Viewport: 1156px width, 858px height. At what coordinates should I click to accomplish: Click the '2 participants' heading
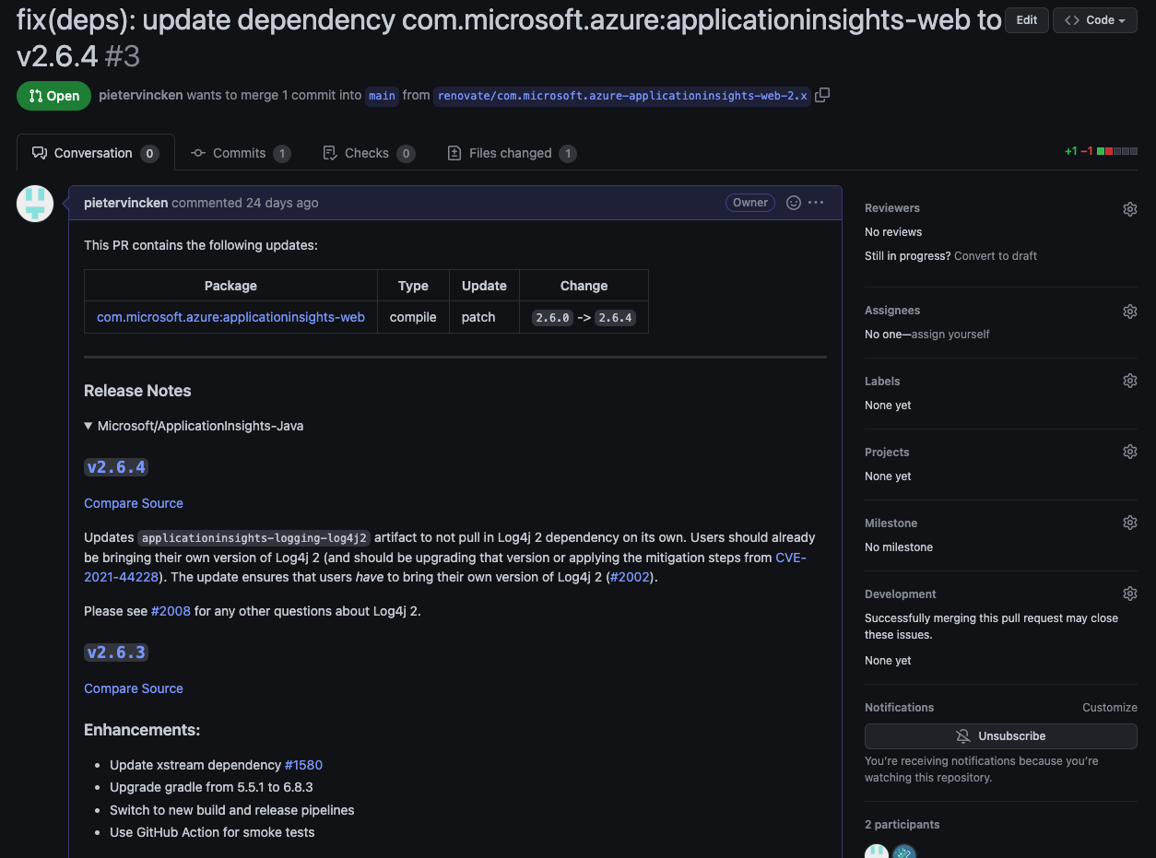902,825
